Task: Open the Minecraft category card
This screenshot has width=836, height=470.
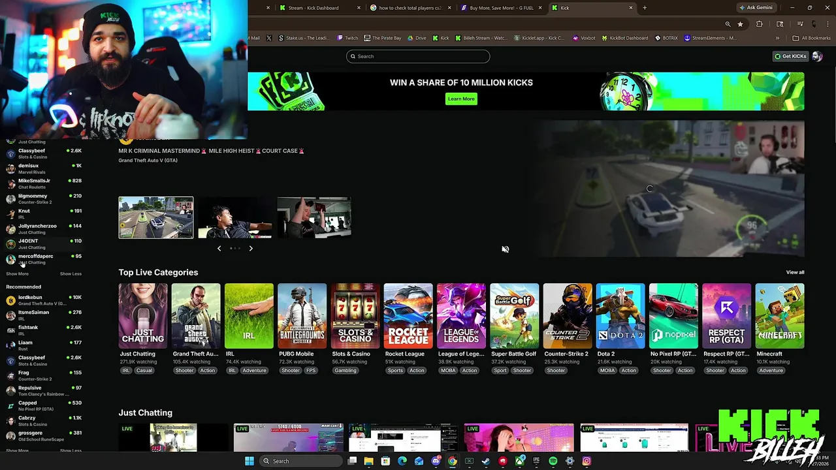Action: coord(780,316)
